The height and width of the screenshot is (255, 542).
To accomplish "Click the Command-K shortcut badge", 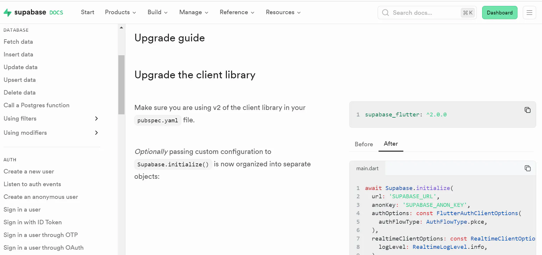I will 468,13.
